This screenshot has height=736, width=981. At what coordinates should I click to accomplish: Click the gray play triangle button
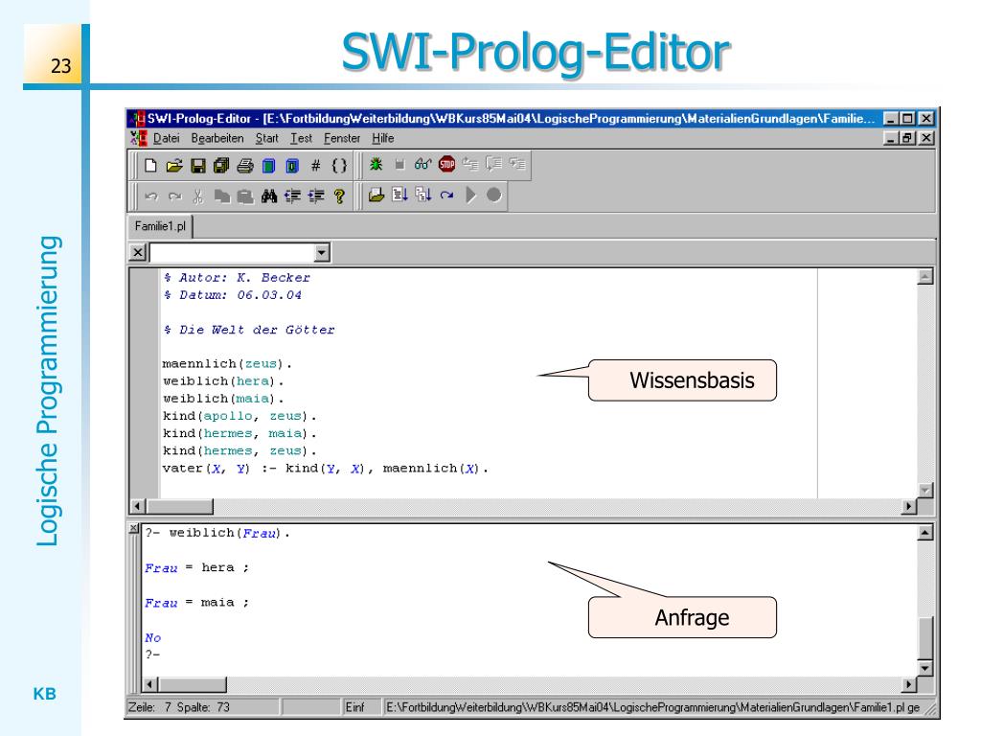[471, 195]
